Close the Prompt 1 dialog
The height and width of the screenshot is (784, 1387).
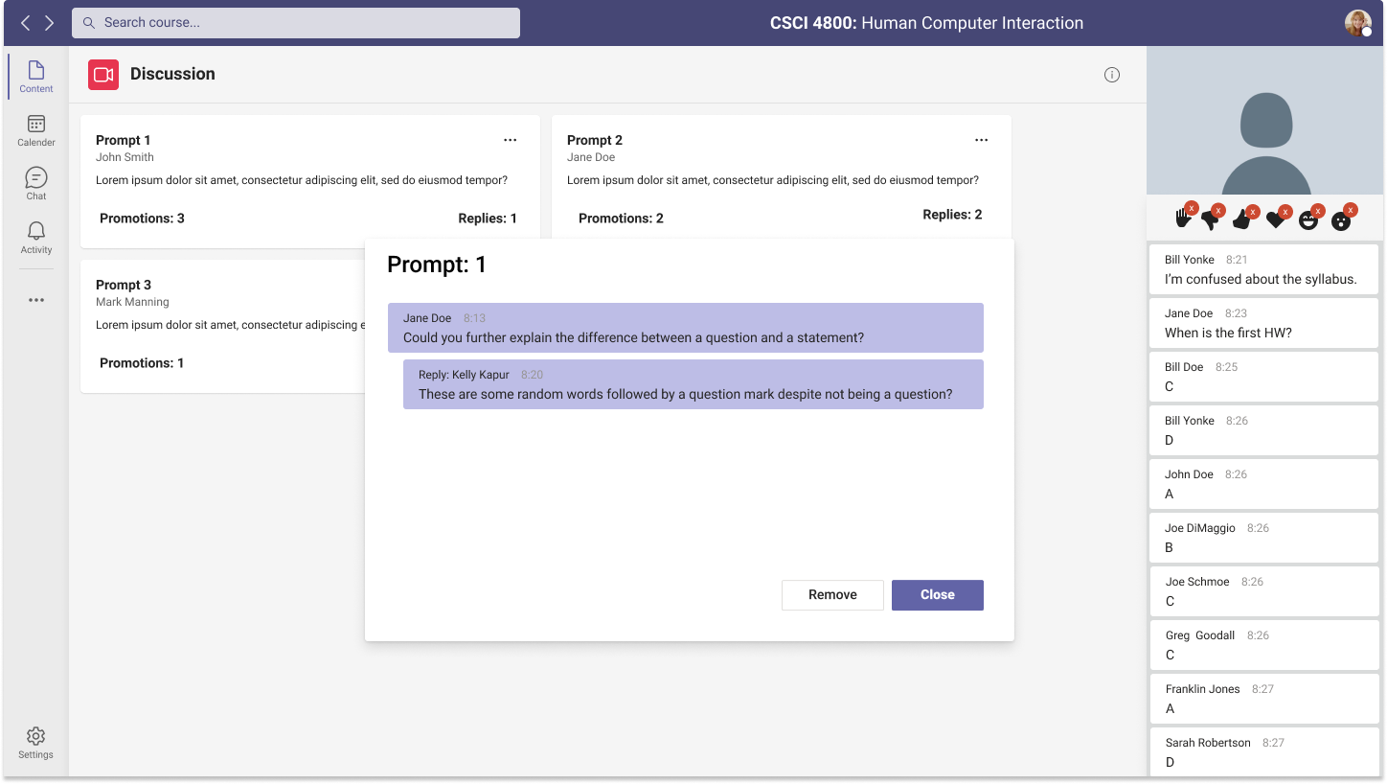click(937, 595)
